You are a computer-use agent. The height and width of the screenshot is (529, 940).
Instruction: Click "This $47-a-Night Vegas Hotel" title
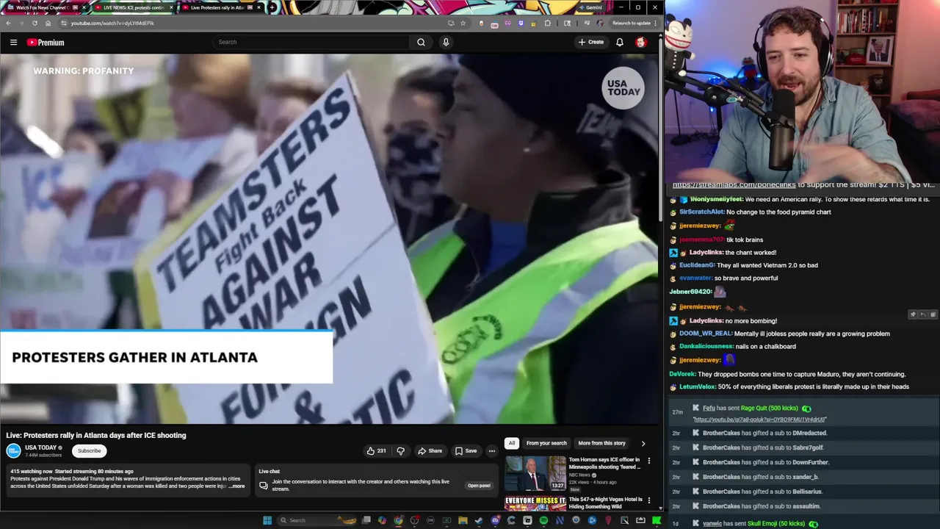[606, 503]
